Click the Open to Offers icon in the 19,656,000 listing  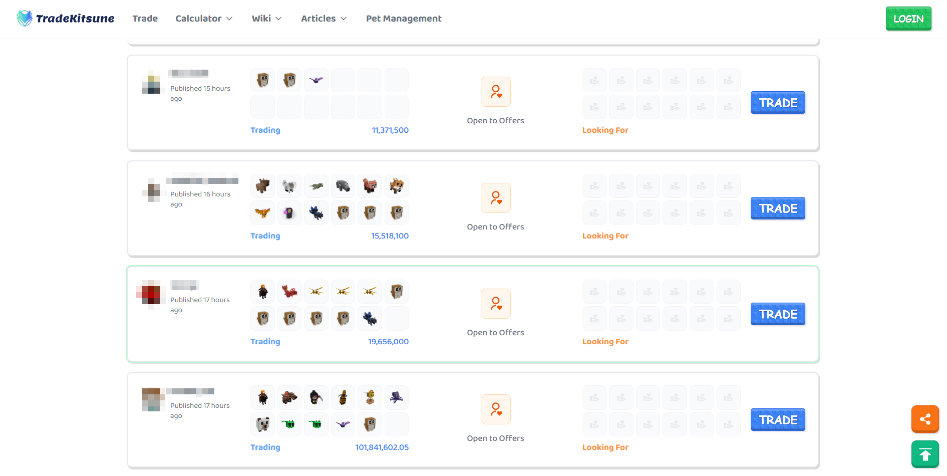coord(496,304)
